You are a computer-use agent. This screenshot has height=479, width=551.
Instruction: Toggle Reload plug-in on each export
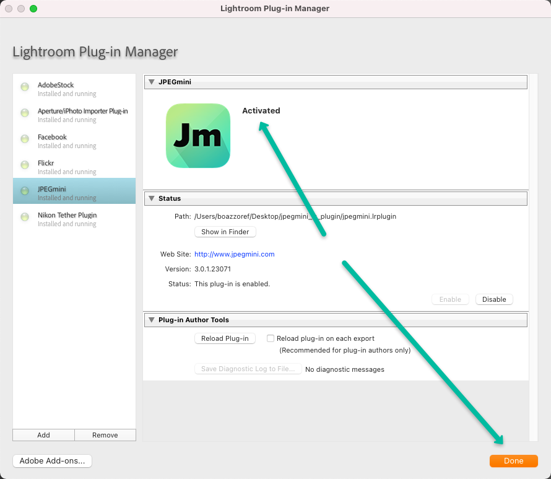pyautogui.click(x=270, y=338)
